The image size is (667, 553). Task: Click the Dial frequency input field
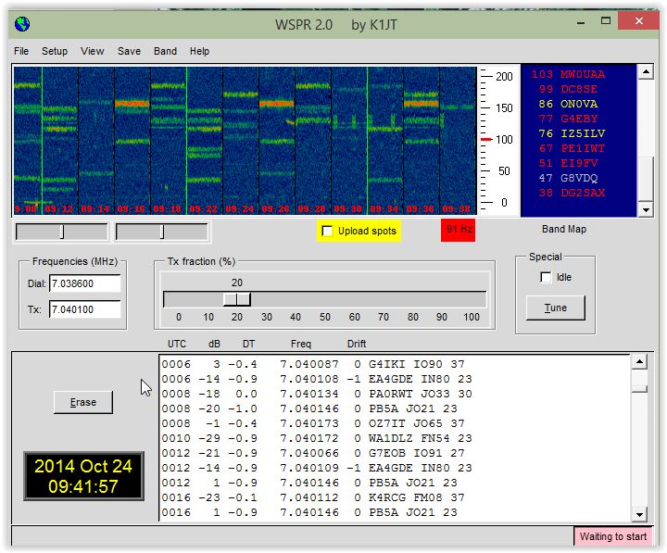coord(85,283)
